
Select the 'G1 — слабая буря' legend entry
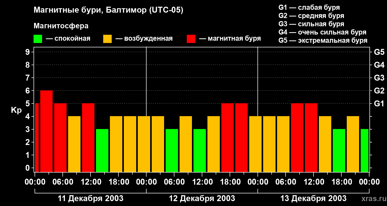pyautogui.click(x=309, y=7)
